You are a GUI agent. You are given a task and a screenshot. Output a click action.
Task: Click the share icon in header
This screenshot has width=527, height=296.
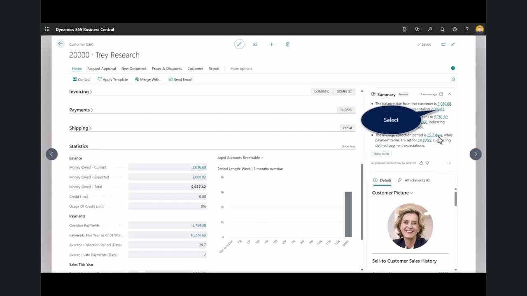point(255,44)
